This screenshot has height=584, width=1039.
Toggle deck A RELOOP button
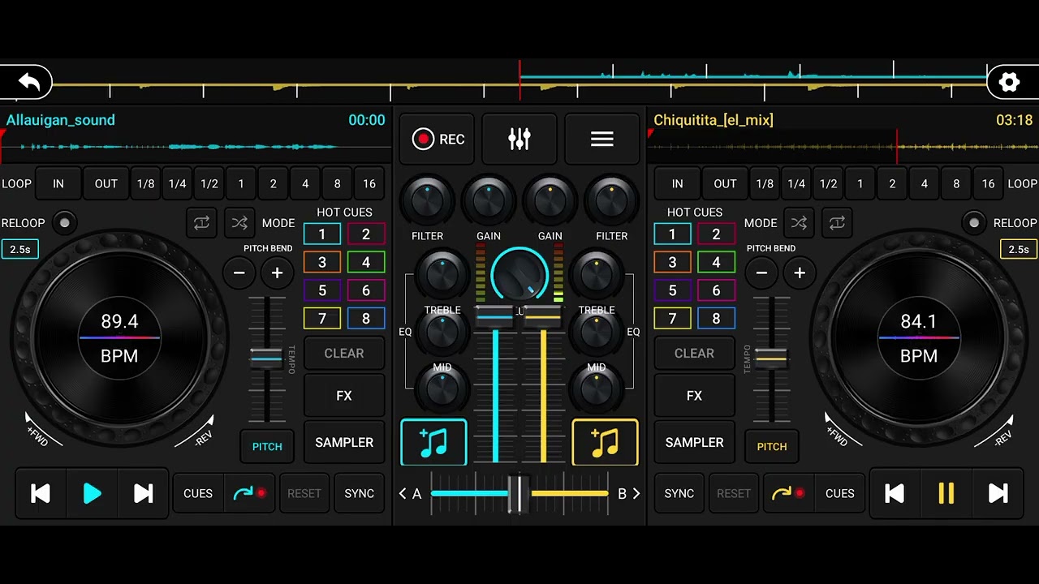(x=64, y=222)
